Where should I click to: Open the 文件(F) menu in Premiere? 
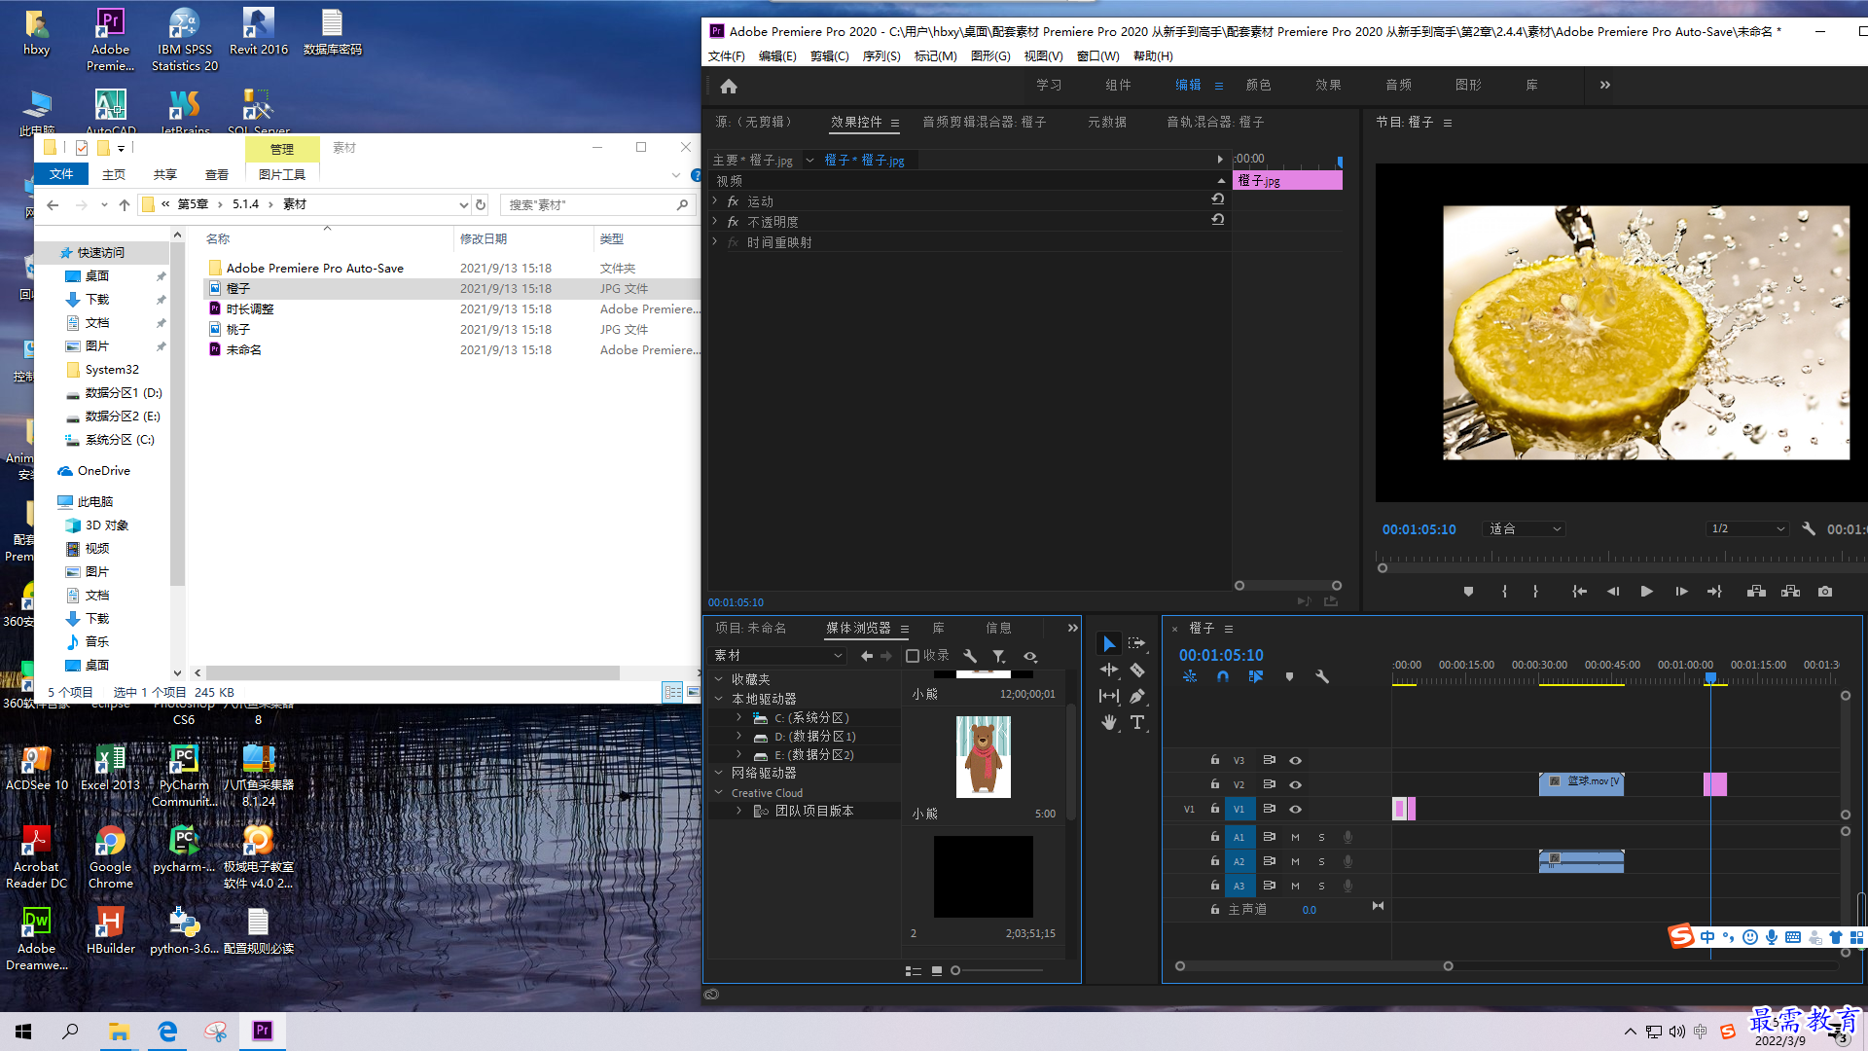(726, 56)
